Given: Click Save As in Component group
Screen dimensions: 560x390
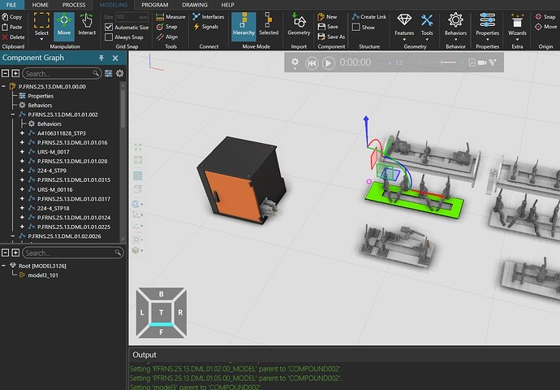Looking at the screenshot, I should pos(331,37).
